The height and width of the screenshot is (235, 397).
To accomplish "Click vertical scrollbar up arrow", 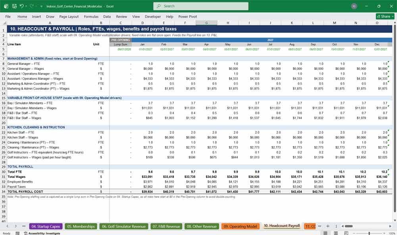I will pyautogui.click(x=395, y=23).
